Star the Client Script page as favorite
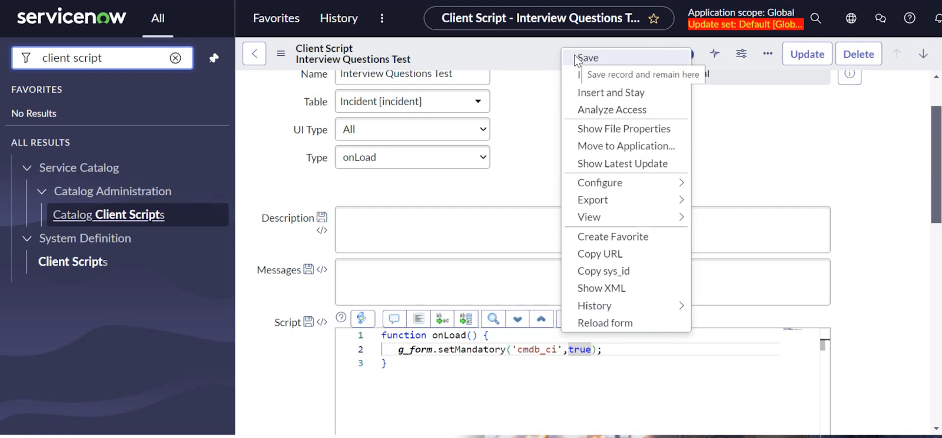 (x=654, y=19)
